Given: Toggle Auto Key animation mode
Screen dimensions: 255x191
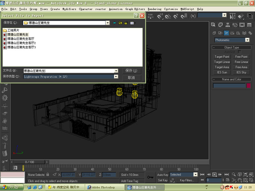Looking at the screenshot, I should (163, 175).
